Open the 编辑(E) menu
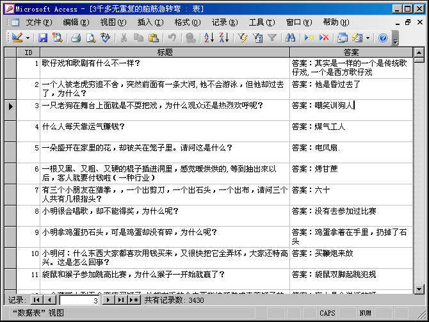Screen dimensions: 429x322 pos(76,22)
